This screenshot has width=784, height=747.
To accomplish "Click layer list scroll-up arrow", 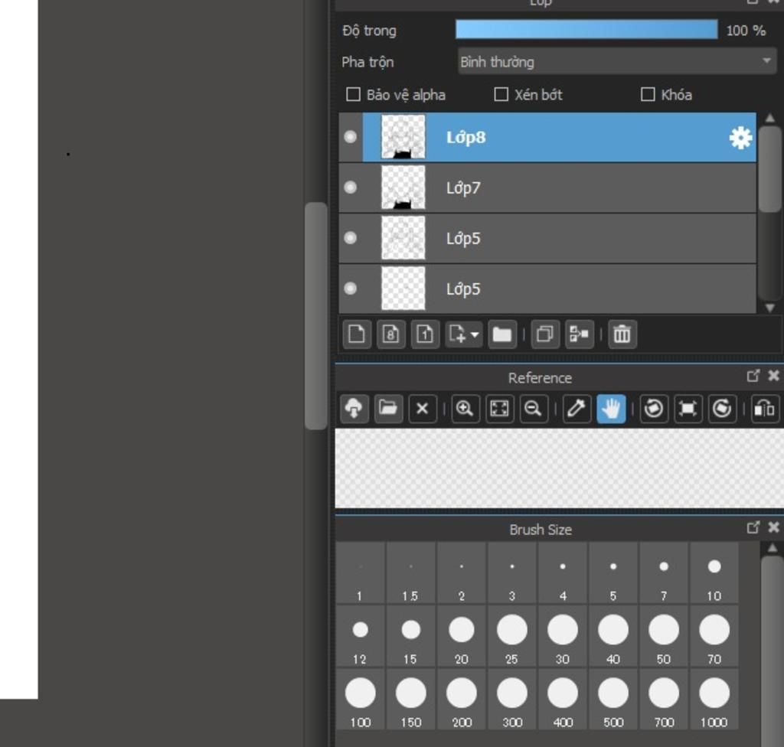I will coord(770,119).
